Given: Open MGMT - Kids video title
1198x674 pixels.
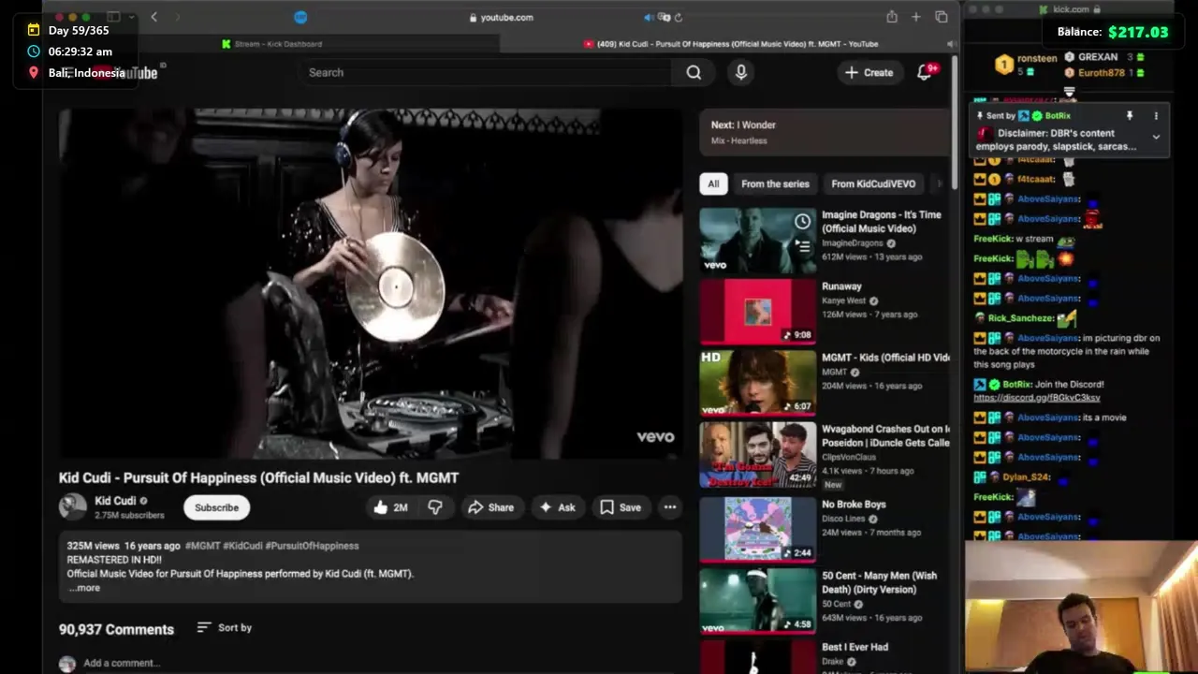Looking at the screenshot, I should click(x=885, y=358).
